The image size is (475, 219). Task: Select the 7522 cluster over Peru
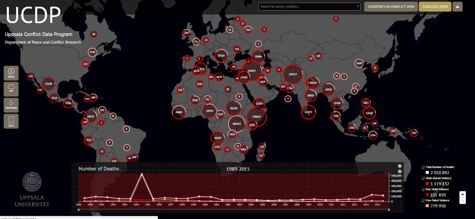pyautogui.click(x=89, y=140)
